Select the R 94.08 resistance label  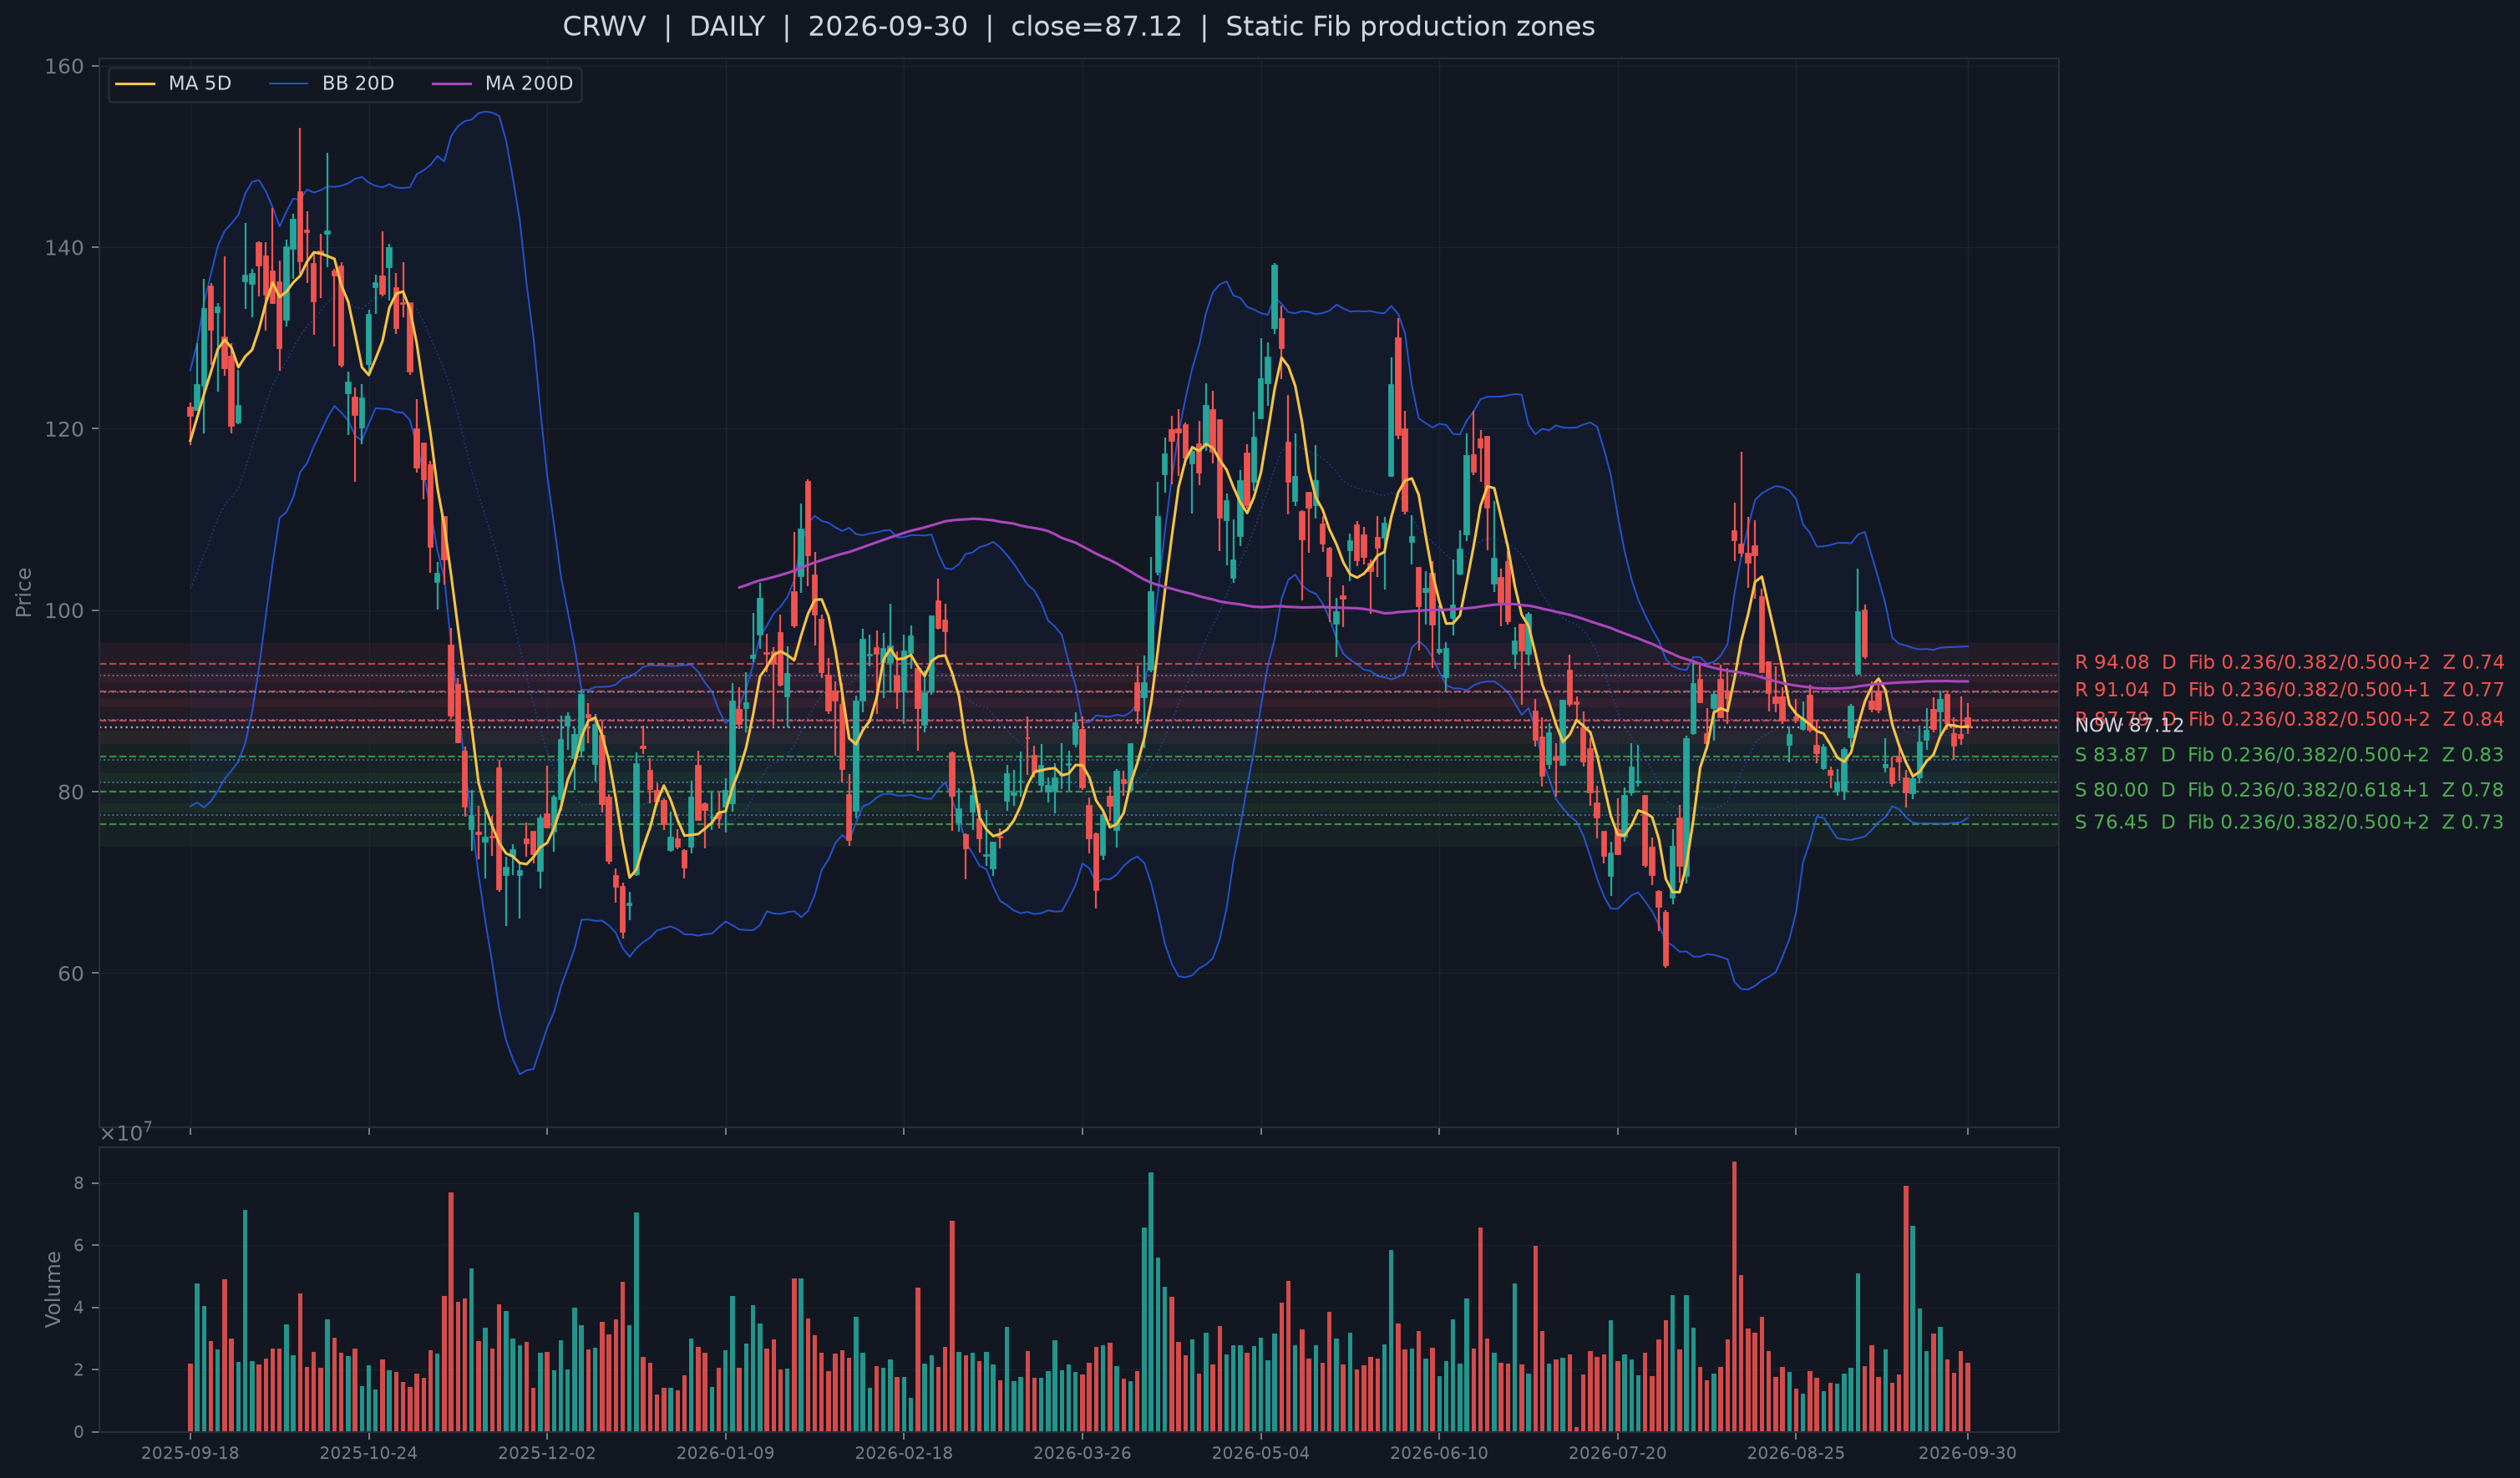2289,662
